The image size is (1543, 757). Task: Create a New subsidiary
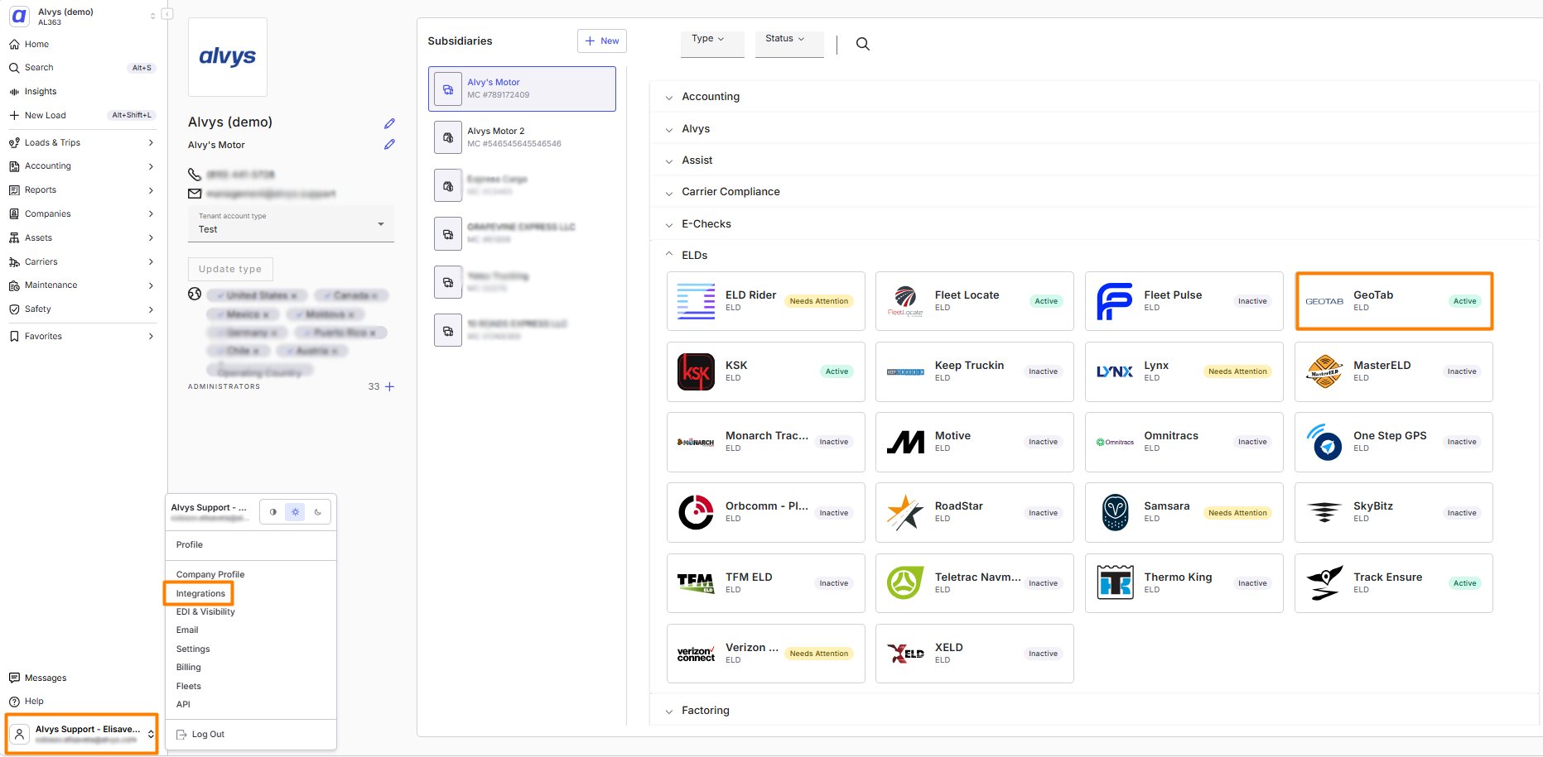[x=602, y=41]
